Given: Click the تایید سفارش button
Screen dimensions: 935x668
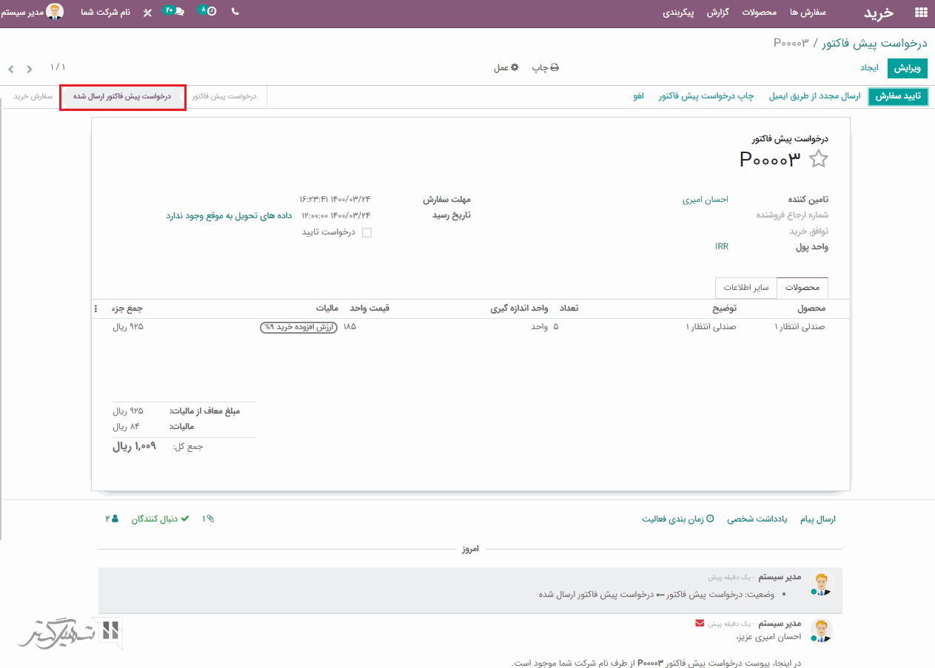Looking at the screenshot, I should 897,97.
